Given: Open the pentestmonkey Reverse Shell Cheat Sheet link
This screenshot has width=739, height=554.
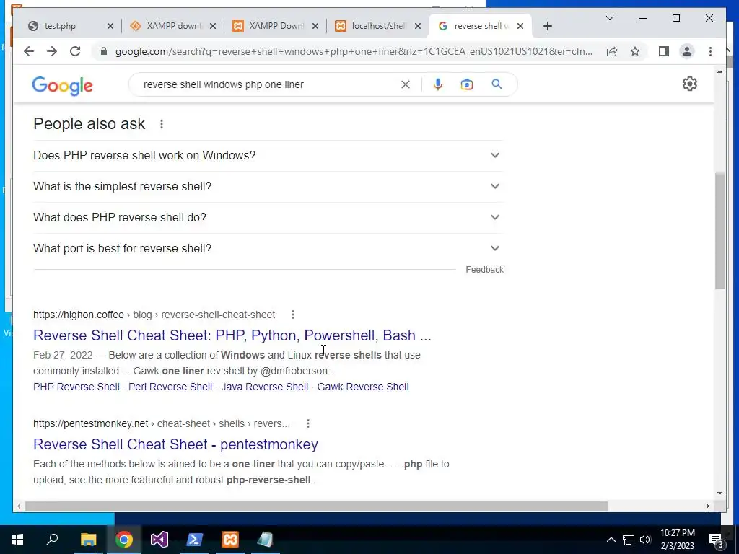Looking at the screenshot, I should [175, 444].
